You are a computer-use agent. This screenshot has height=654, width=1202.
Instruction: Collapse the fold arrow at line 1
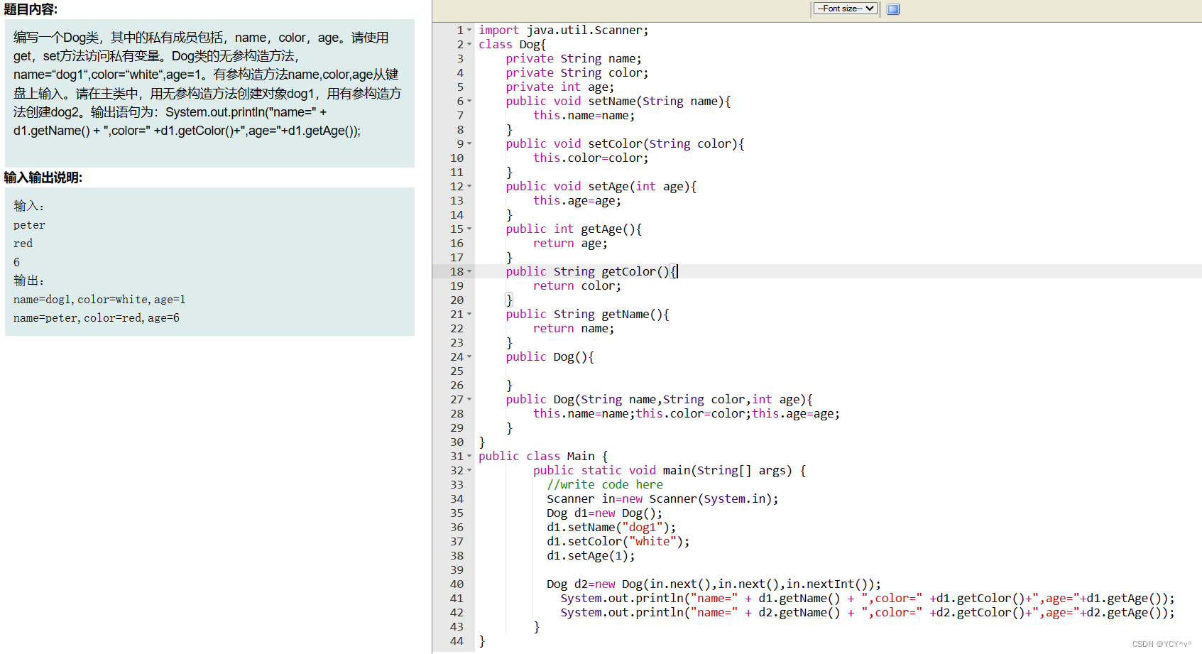coord(469,30)
